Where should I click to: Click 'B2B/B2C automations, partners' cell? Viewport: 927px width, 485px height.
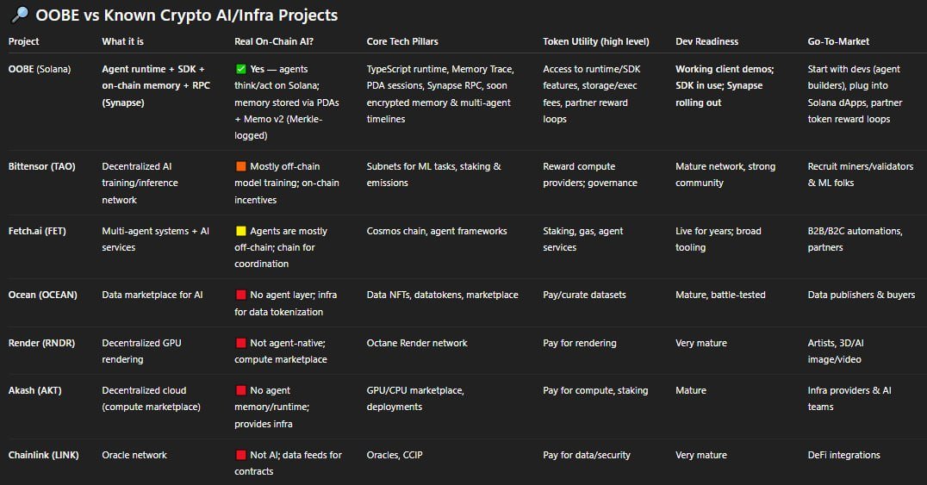tap(855, 239)
